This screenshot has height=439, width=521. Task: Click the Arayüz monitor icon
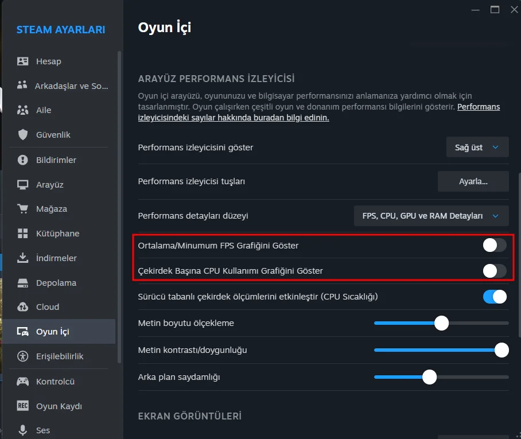(x=22, y=184)
